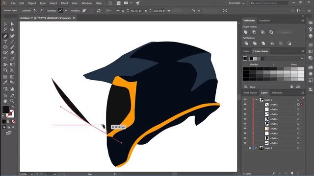Select the Artboard tool
314x176 pixels.
pyautogui.click(x=5, y=95)
